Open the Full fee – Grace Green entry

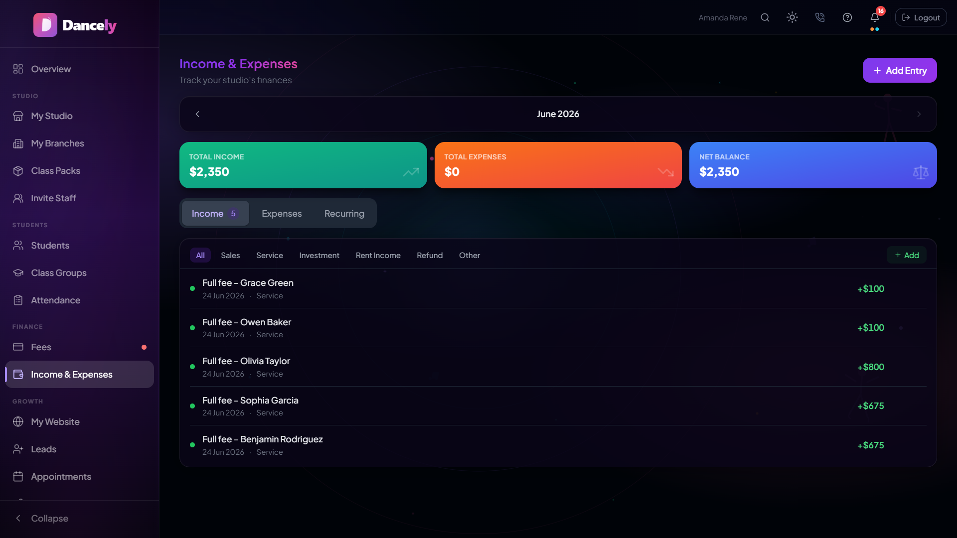(x=558, y=289)
